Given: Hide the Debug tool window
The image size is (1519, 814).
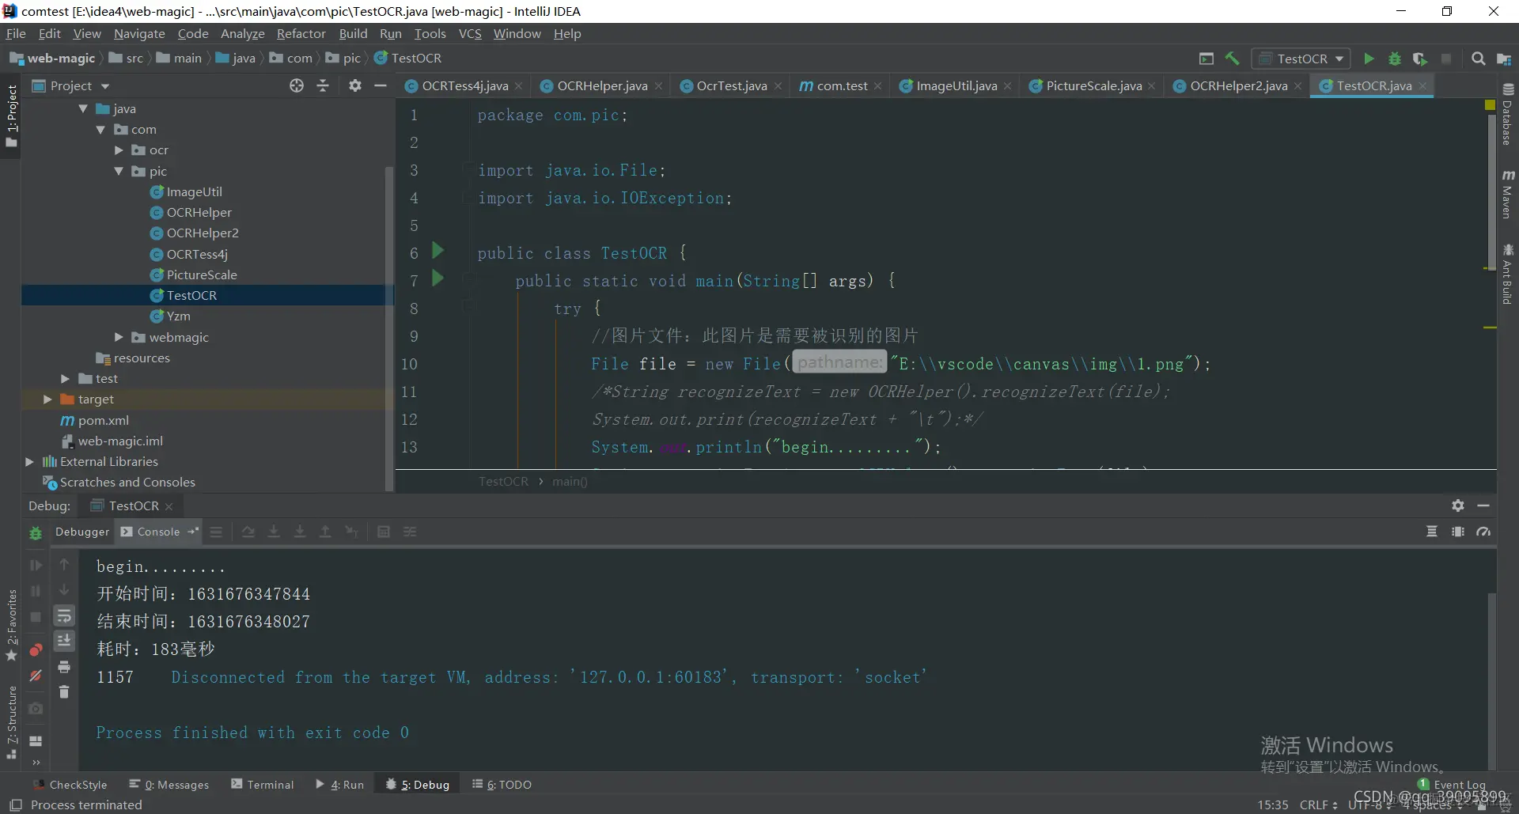Looking at the screenshot, I should coord(1483,505).
